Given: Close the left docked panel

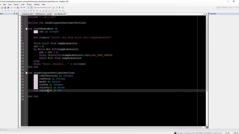Looking at the screenshot, I should pos(16,14).
